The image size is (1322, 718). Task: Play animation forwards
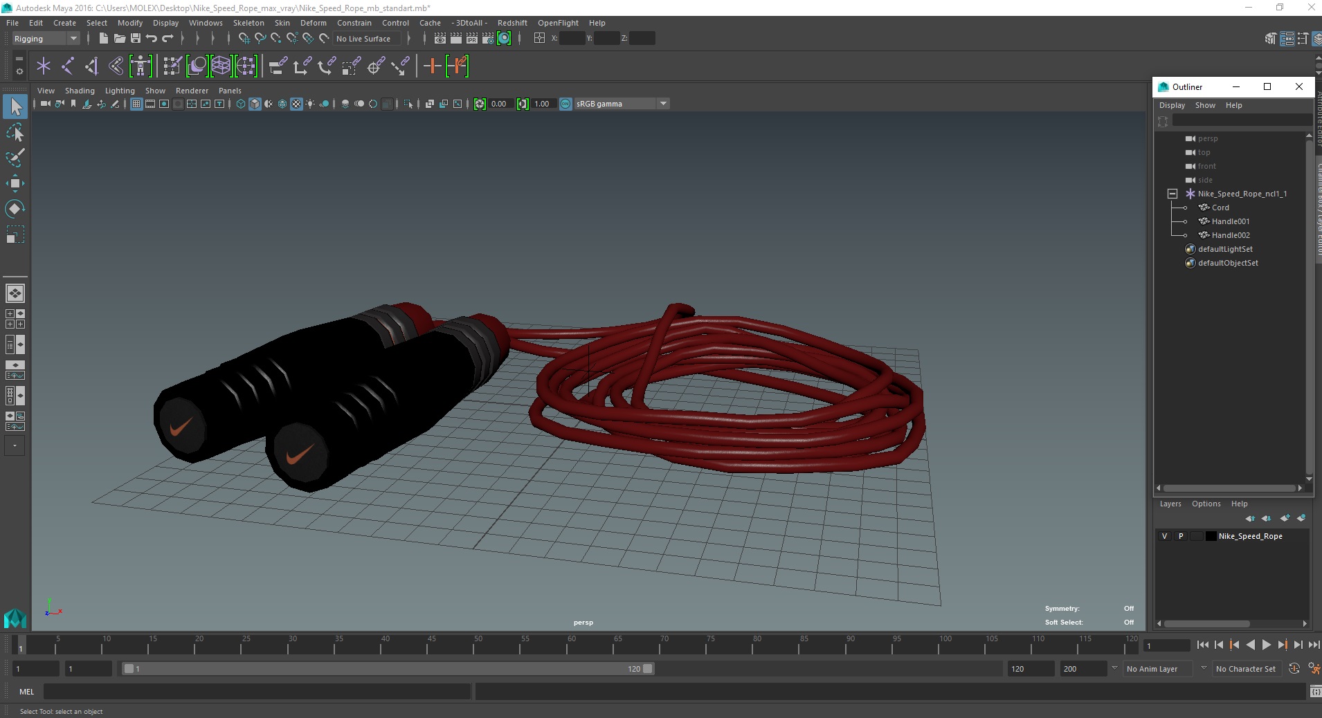coord(1266,645)
